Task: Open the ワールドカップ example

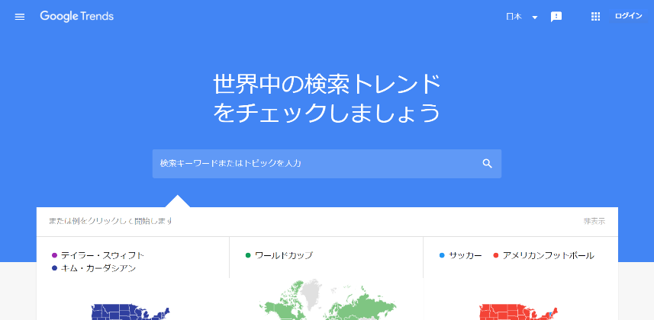Action: click(283, 255)
